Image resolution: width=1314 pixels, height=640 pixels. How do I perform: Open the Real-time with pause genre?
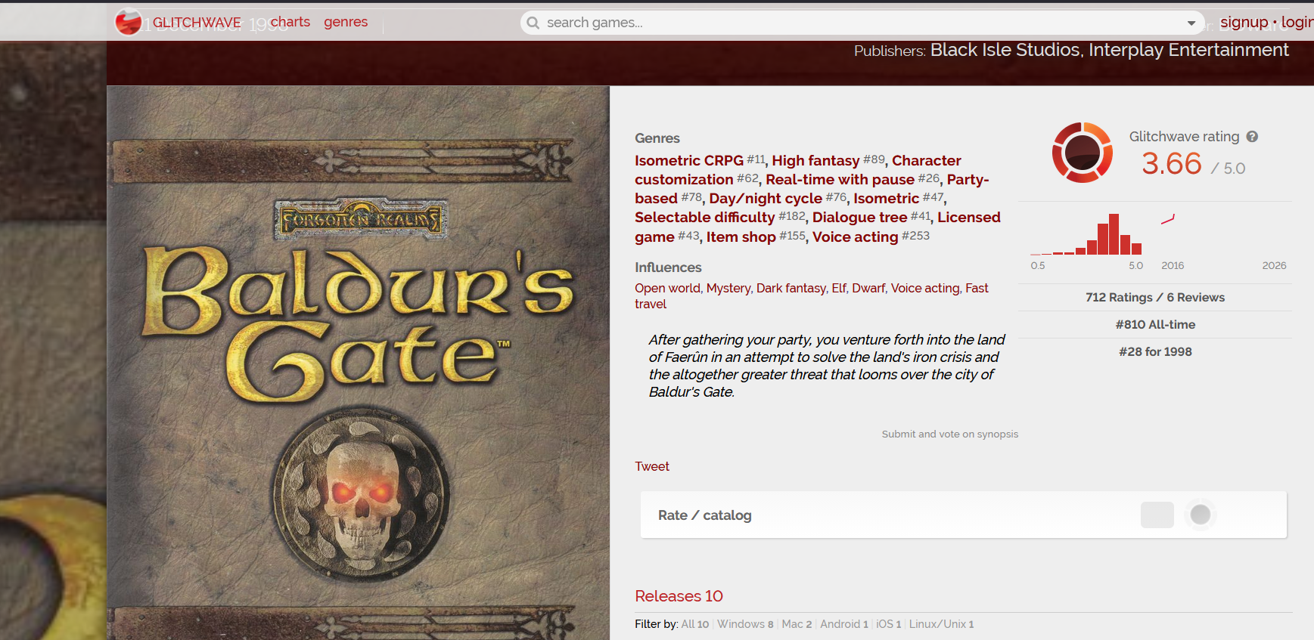click(840, 179)
